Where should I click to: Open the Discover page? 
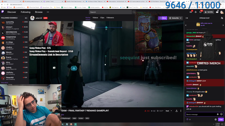[12, 12]
